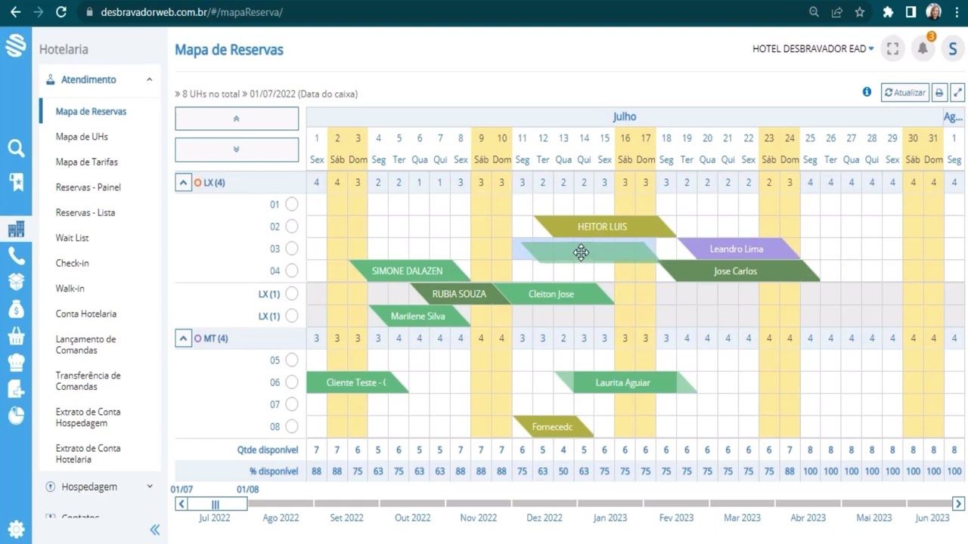Select the Hotelaria building module icon
This screenshot has height=544, width=968.
tap(16, 229)
